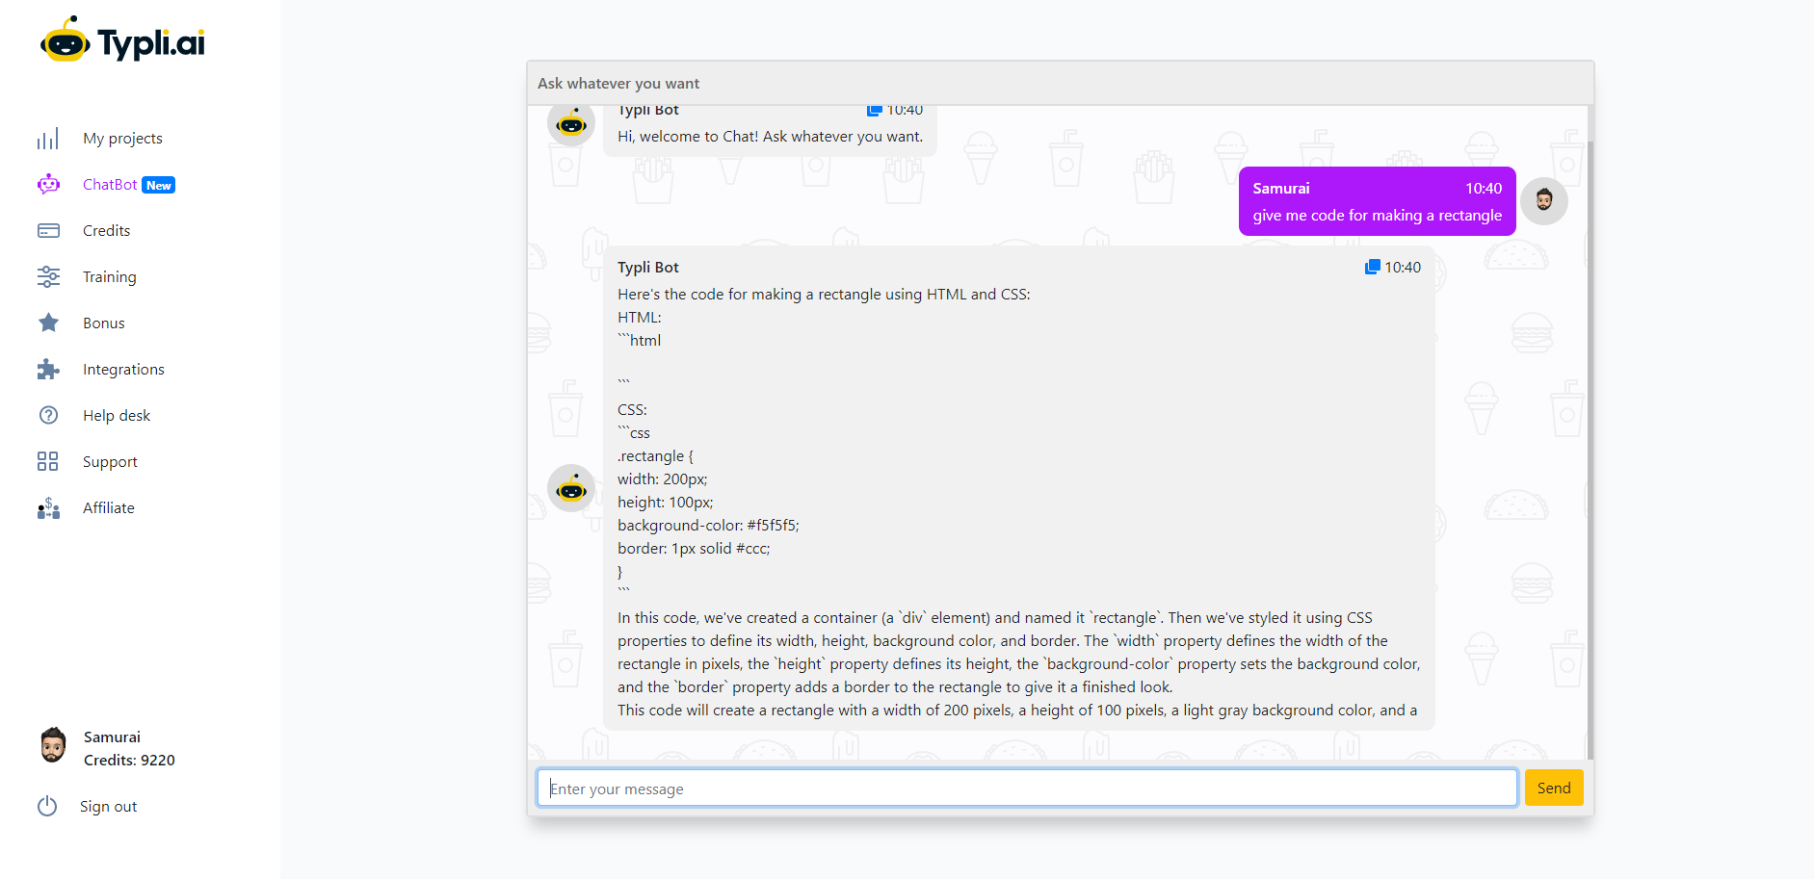The height and width of the screenshot is (879, 1814).
Task: Click the Sign out power icon
Action: click(48, 806)
